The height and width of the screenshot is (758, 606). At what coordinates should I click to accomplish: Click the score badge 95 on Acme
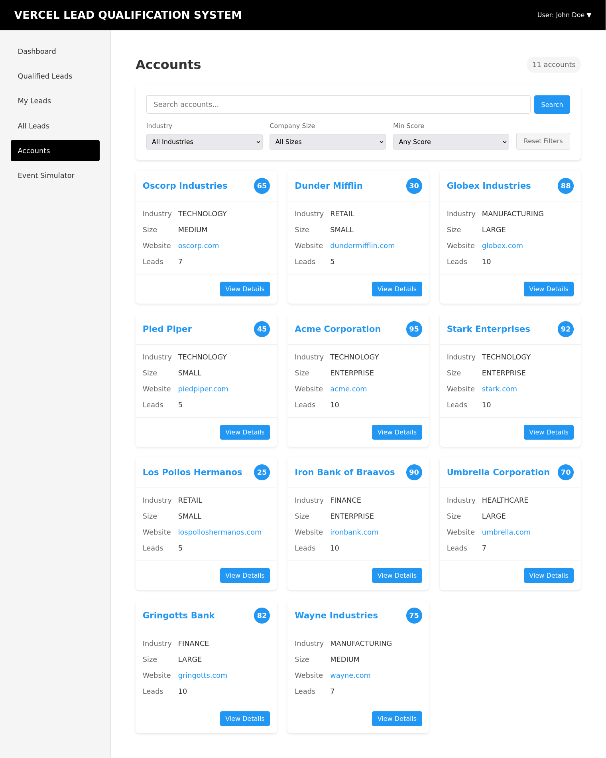tap(414, 329)
